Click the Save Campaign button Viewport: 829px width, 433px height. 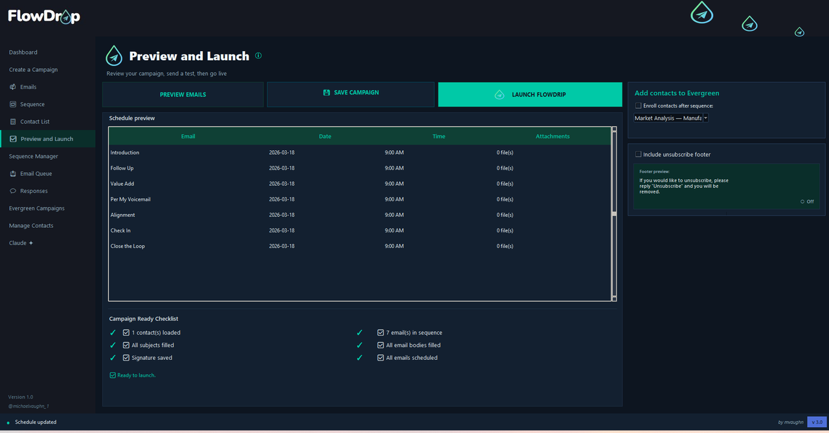pyautogui.click(x=350, y=94)
